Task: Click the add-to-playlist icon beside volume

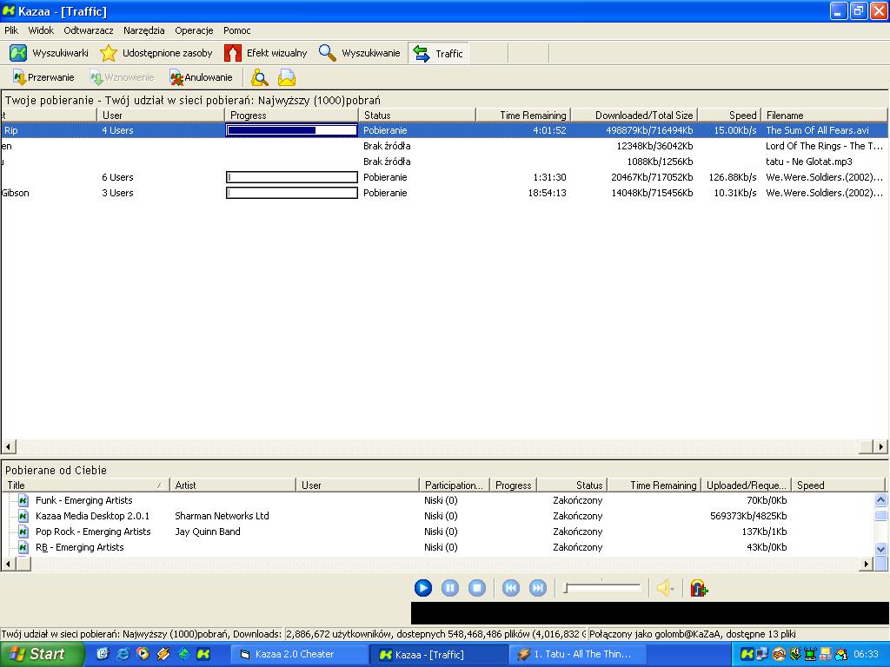Action: [699, 588]
